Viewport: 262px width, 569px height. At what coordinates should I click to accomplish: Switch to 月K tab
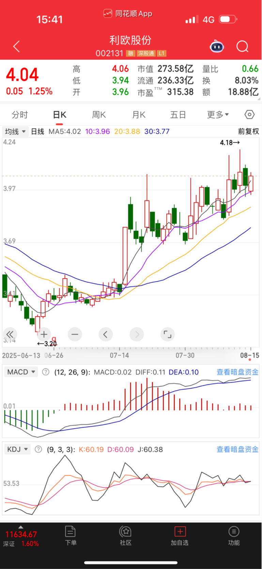click(139, 115)
